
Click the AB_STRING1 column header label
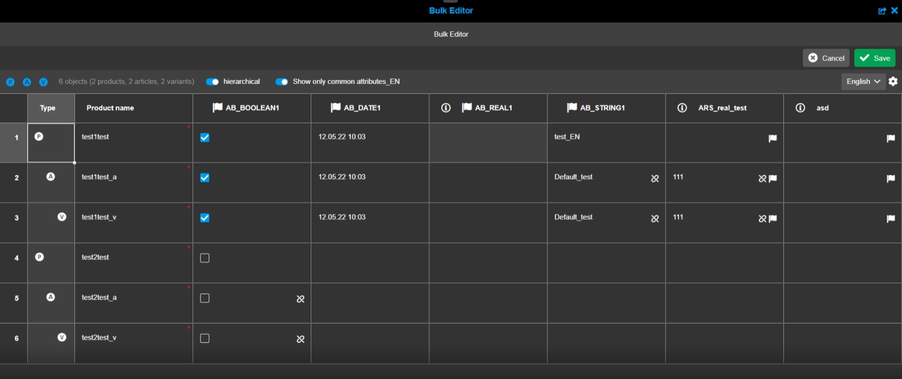[x=603, y=107]
